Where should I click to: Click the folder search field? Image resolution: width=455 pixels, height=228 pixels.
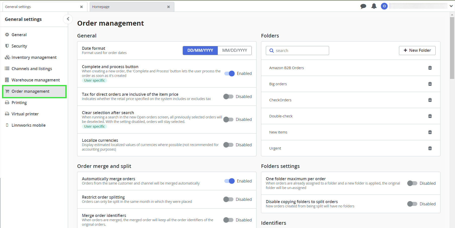point(300,51)
